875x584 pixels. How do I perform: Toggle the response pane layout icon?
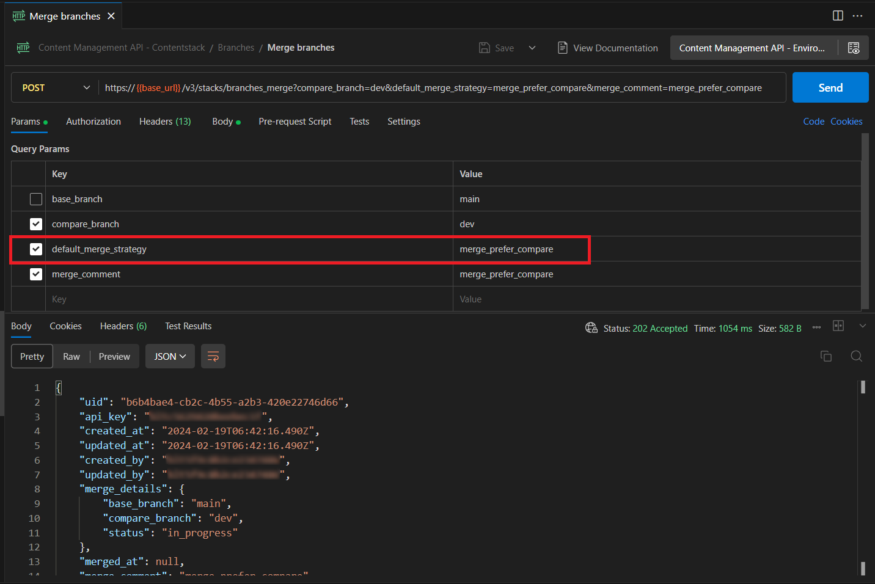(x=838, y=326)
